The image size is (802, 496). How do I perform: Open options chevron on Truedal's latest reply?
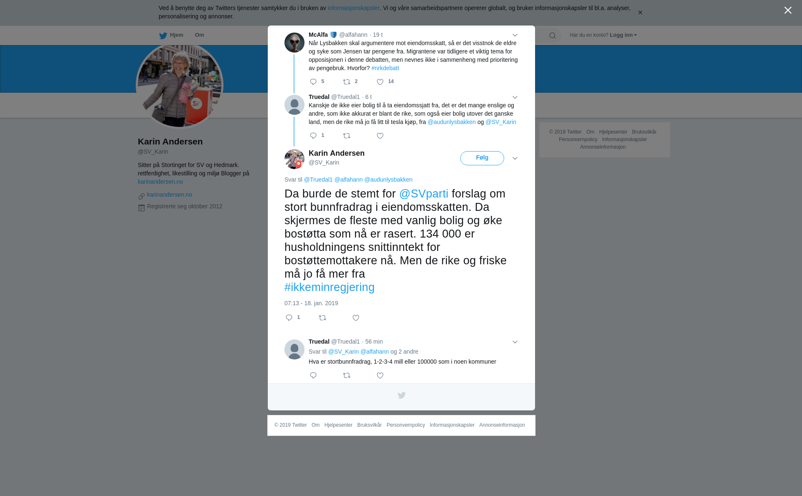coord(515,342)
